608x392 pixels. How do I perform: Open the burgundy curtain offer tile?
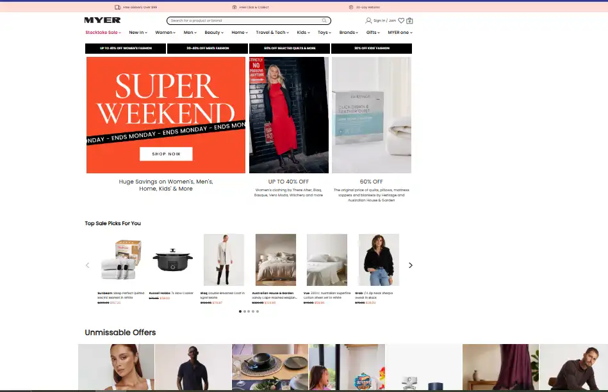pyautogui.click(x=500, y=367)
